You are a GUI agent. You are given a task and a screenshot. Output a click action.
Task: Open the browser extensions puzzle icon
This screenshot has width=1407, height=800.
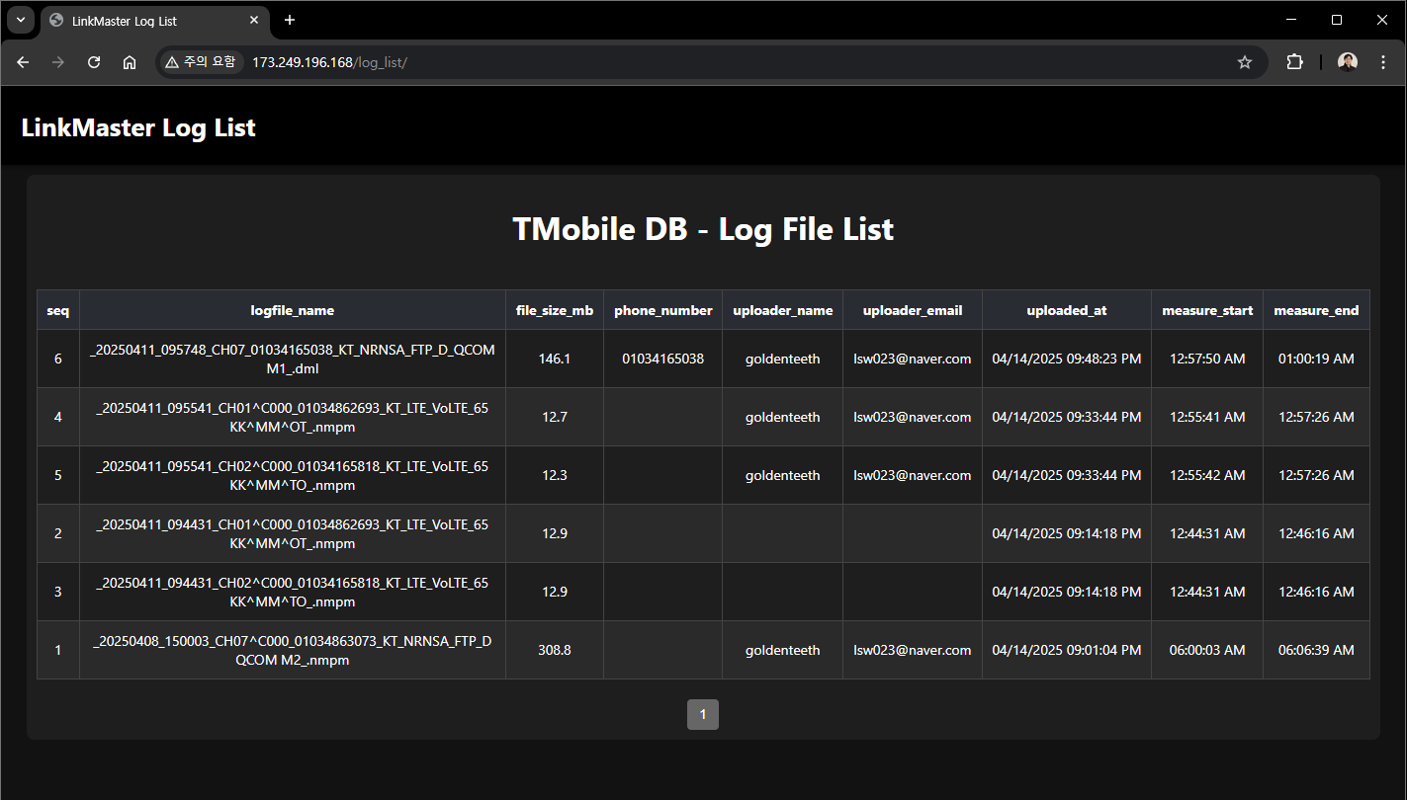(x=1294, y=62)
